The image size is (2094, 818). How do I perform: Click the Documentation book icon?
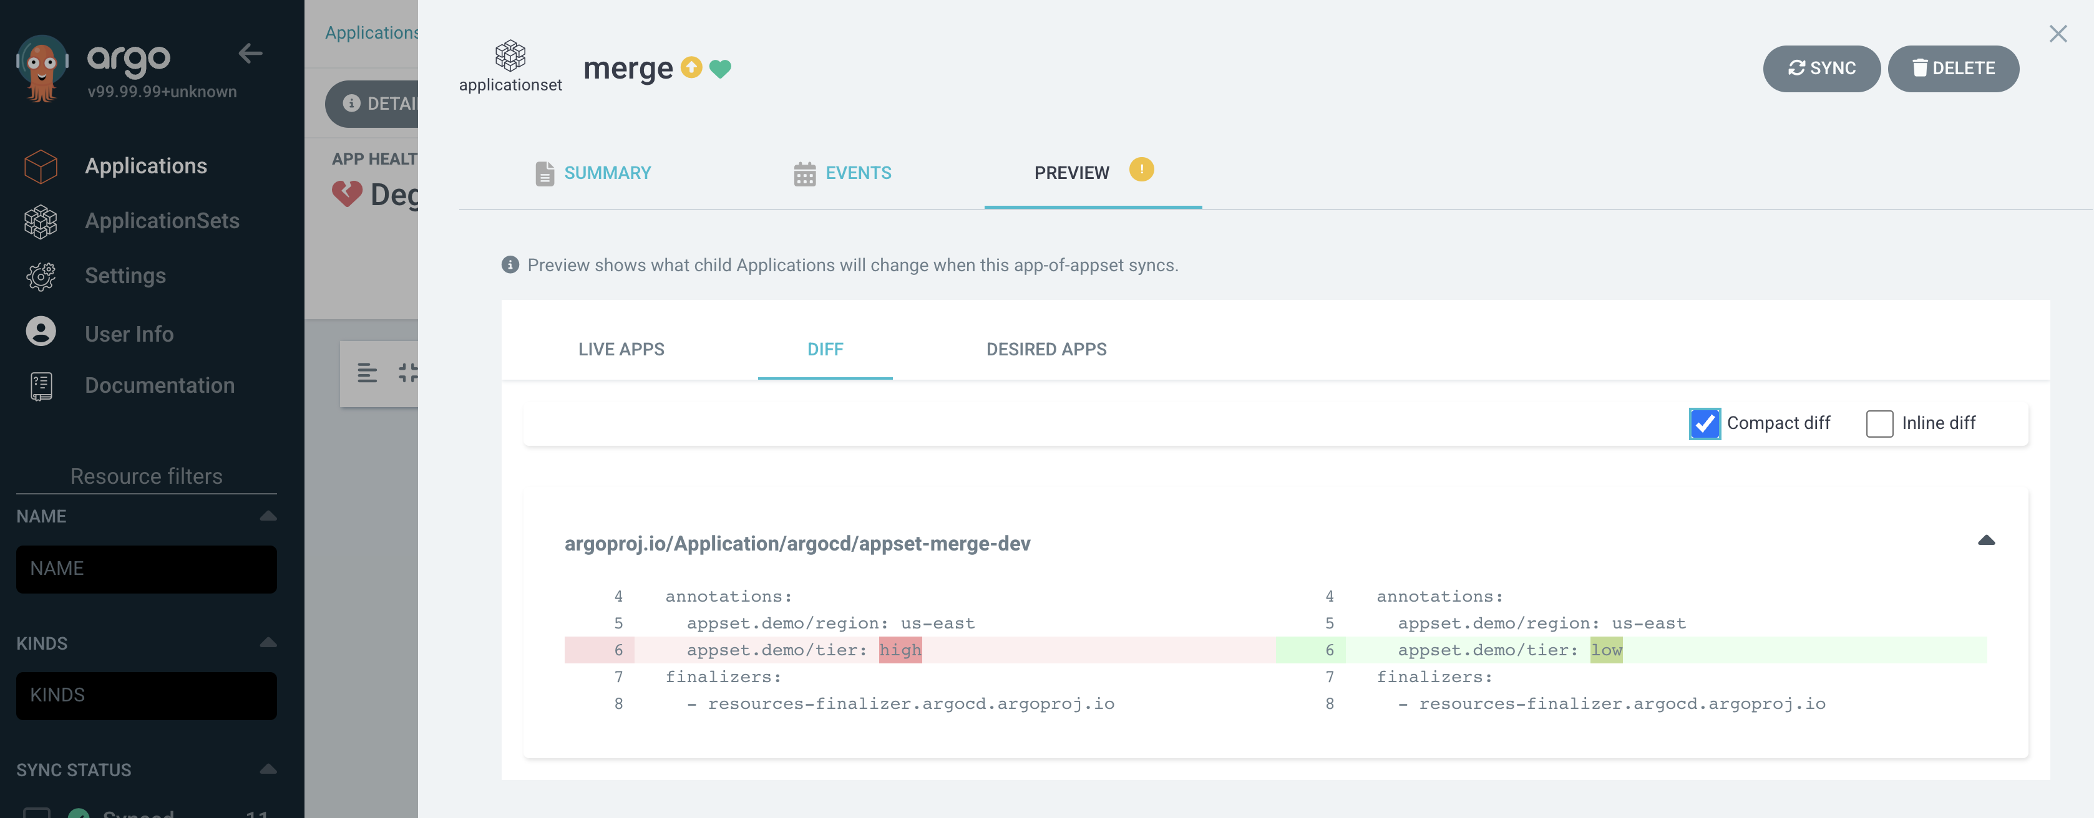point(41,386)
